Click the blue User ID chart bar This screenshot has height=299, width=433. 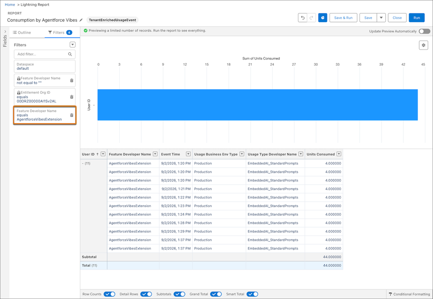point(257,105)
